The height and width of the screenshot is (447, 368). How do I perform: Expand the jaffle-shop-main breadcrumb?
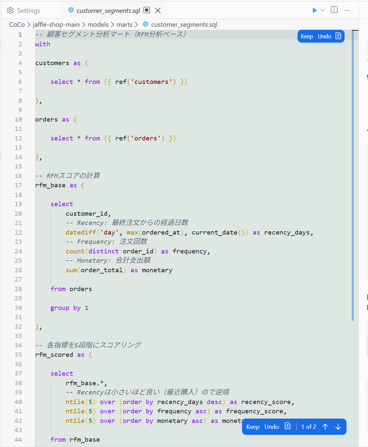pos(56,24)
